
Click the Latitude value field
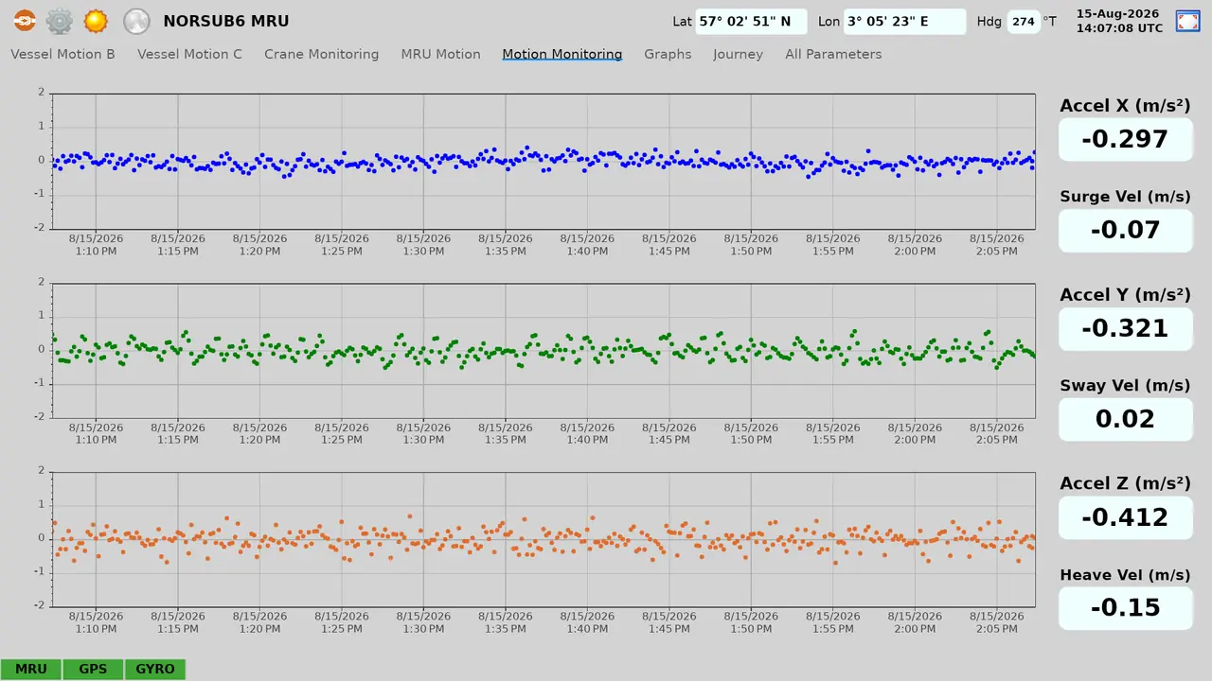point(751,21)
